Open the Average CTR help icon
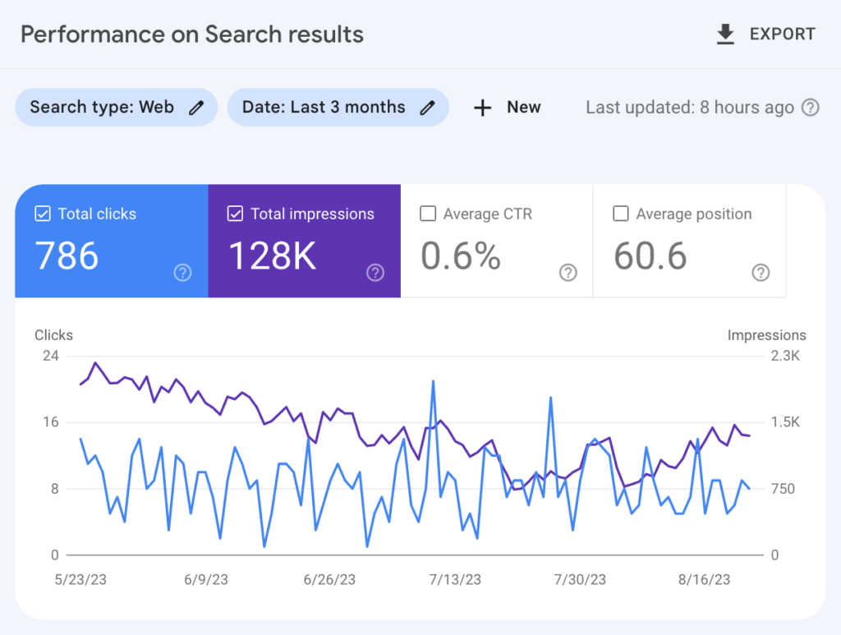Viewport: 841px width, 635px height. [x=568, y=273]
